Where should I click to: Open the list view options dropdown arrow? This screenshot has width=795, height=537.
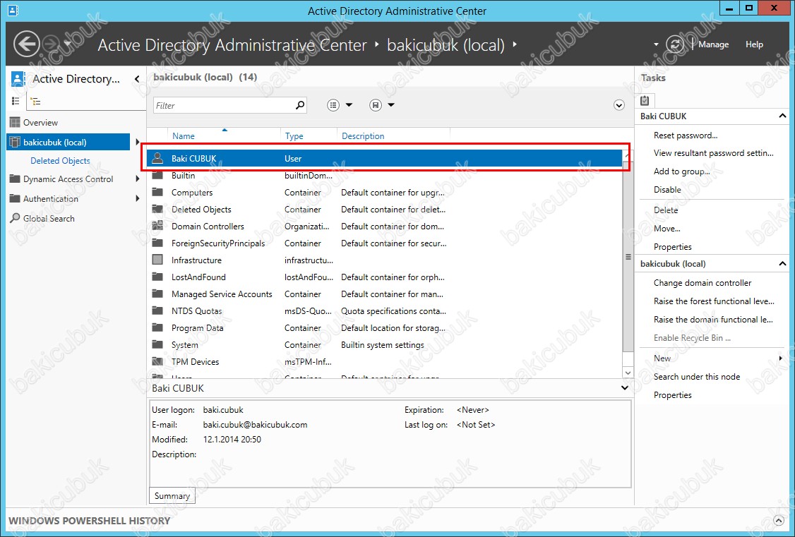coord(349,105)
